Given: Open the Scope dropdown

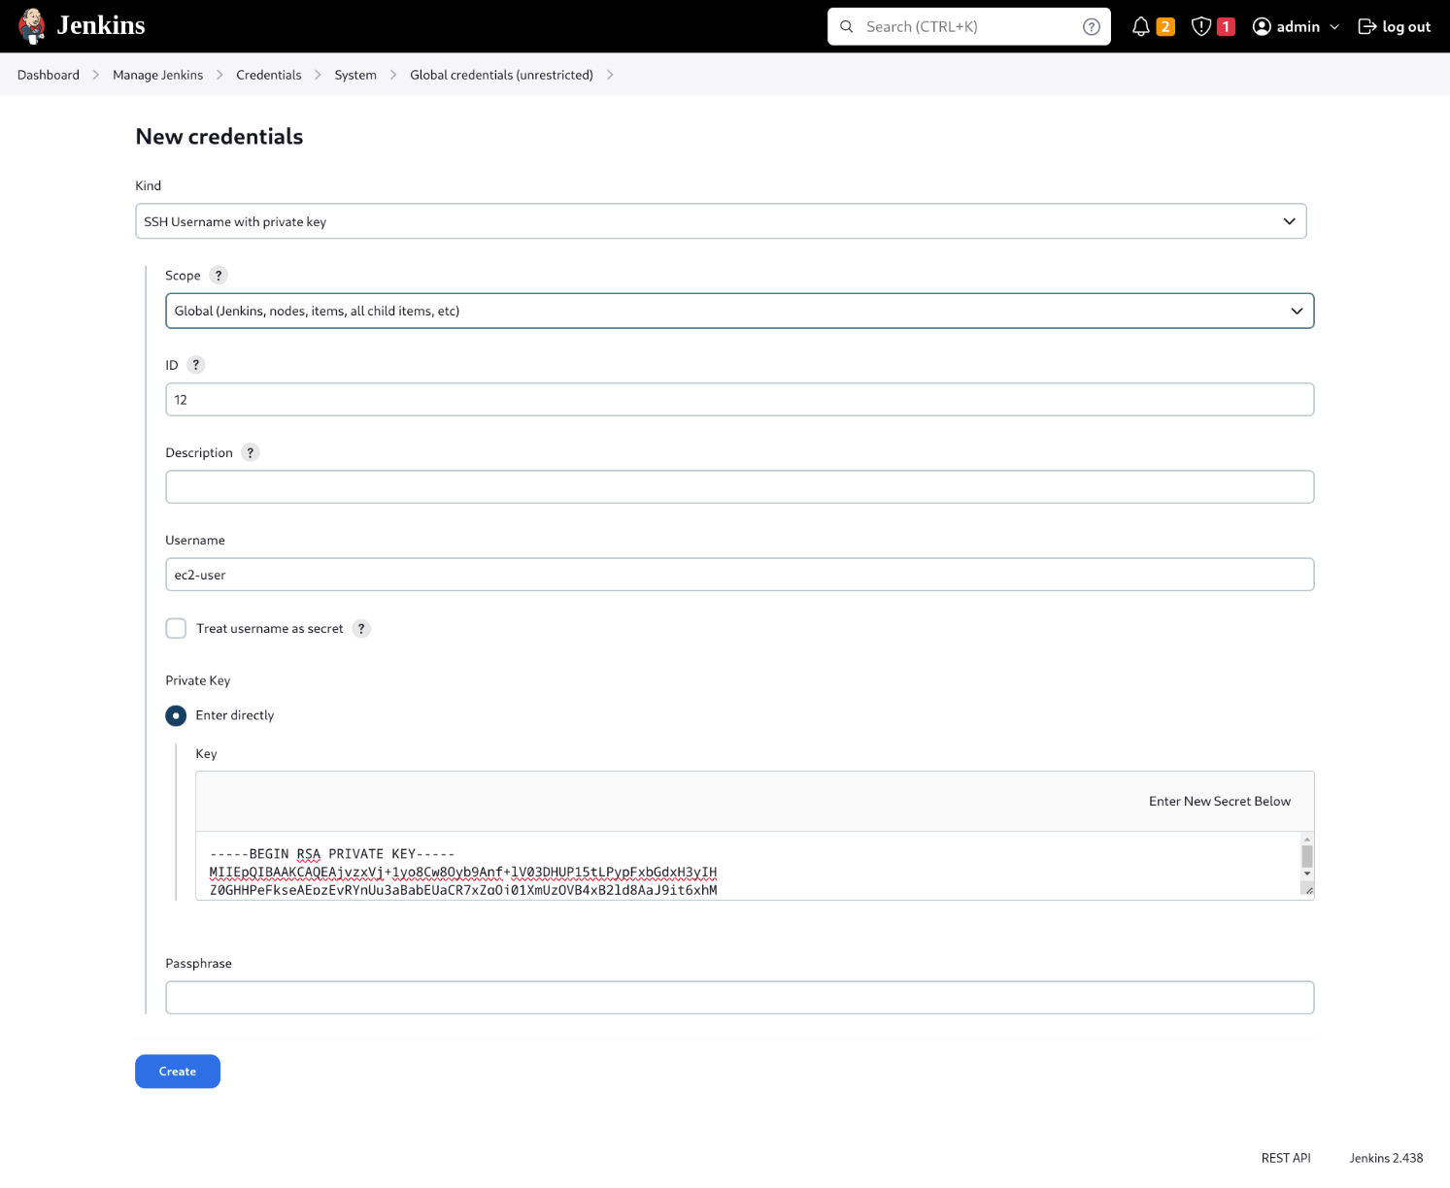Looking at the screenshot, I should click(739, 311).
